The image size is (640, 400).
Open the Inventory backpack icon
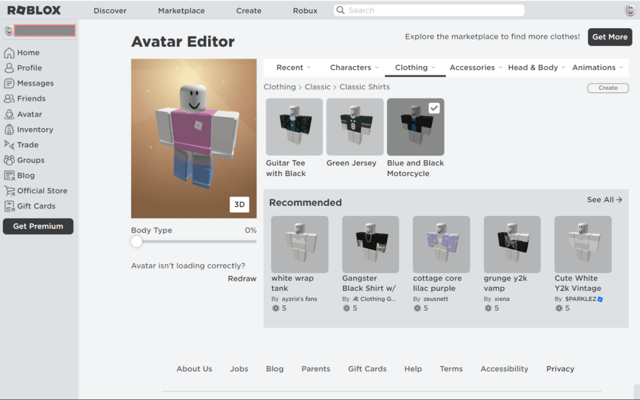[9, 130]
